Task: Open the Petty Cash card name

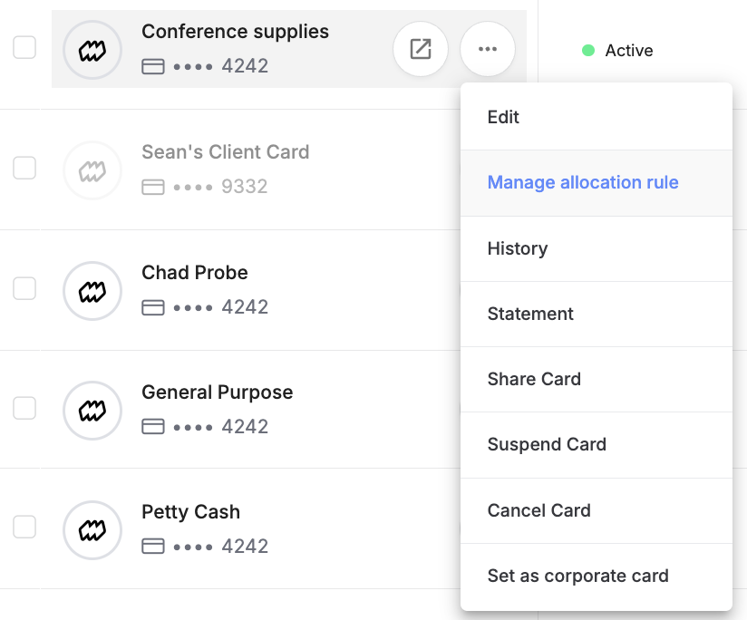Action: 190,512
